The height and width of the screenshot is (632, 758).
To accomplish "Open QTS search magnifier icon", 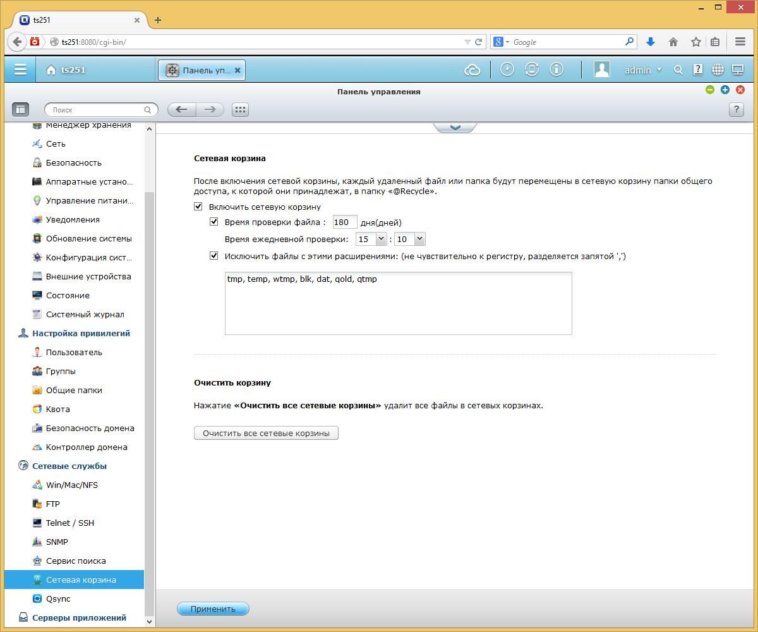I will click(678, 70).
